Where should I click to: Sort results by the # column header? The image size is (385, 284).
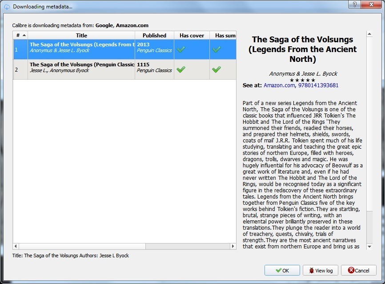point(20,35)
